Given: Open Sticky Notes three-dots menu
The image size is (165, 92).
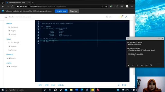Looking at the screenshot, I should point(159,39).
